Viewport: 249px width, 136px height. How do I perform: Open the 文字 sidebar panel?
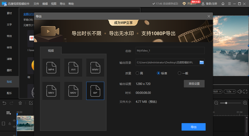(x=9, y=25)
